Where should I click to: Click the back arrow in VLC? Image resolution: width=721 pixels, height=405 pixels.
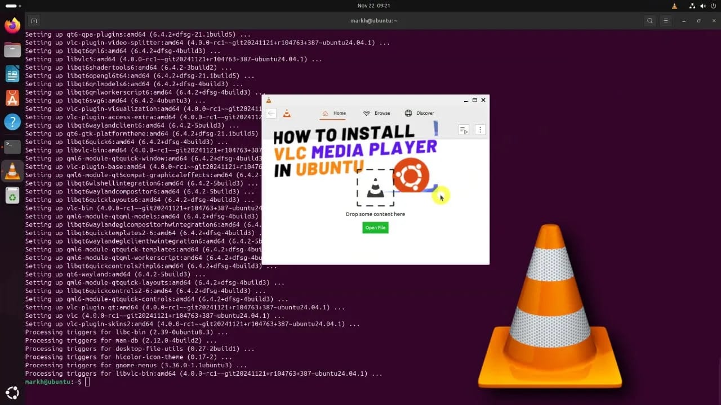coord(271,113)
